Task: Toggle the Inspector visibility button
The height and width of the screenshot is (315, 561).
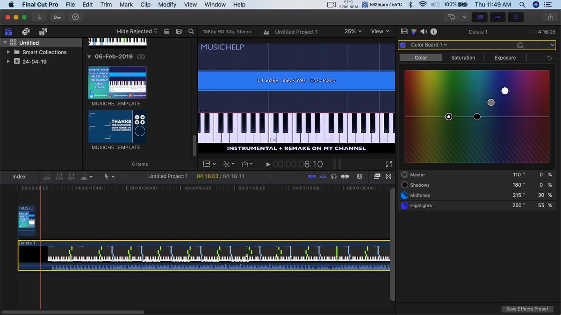Action: click(x=516, y=17)
